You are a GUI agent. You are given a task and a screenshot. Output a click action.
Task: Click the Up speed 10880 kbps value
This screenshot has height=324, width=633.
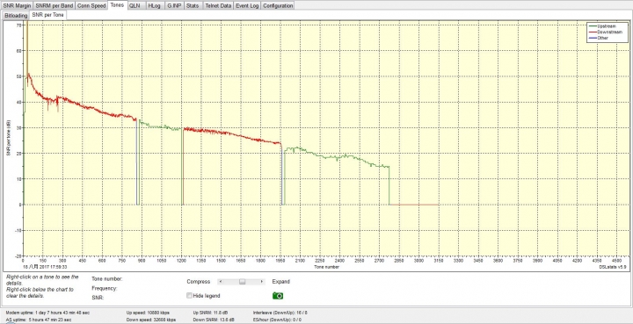pos(149,313)
